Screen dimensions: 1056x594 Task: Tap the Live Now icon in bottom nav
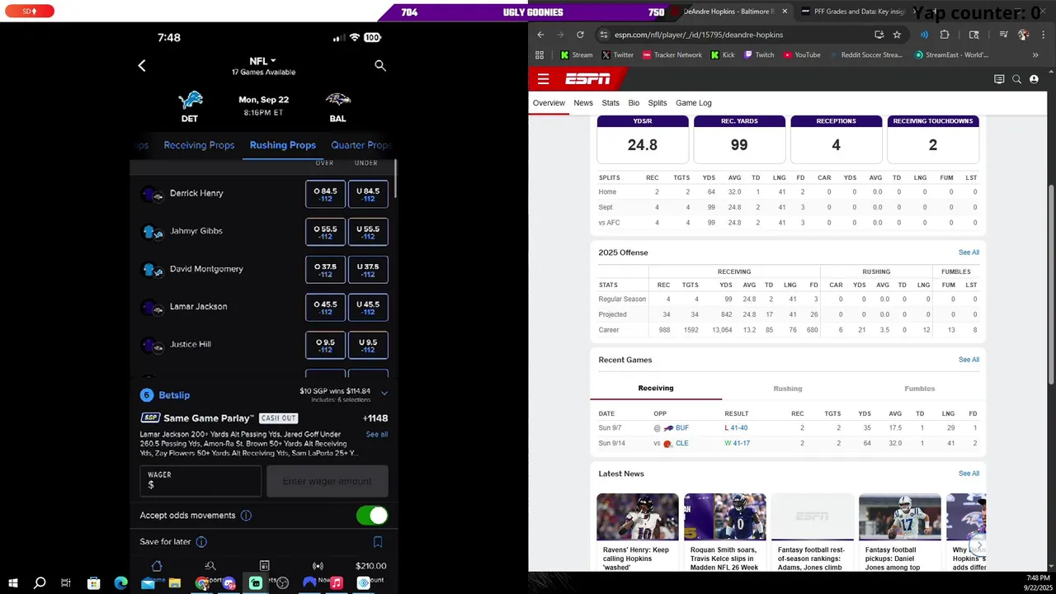pos(318,566)
